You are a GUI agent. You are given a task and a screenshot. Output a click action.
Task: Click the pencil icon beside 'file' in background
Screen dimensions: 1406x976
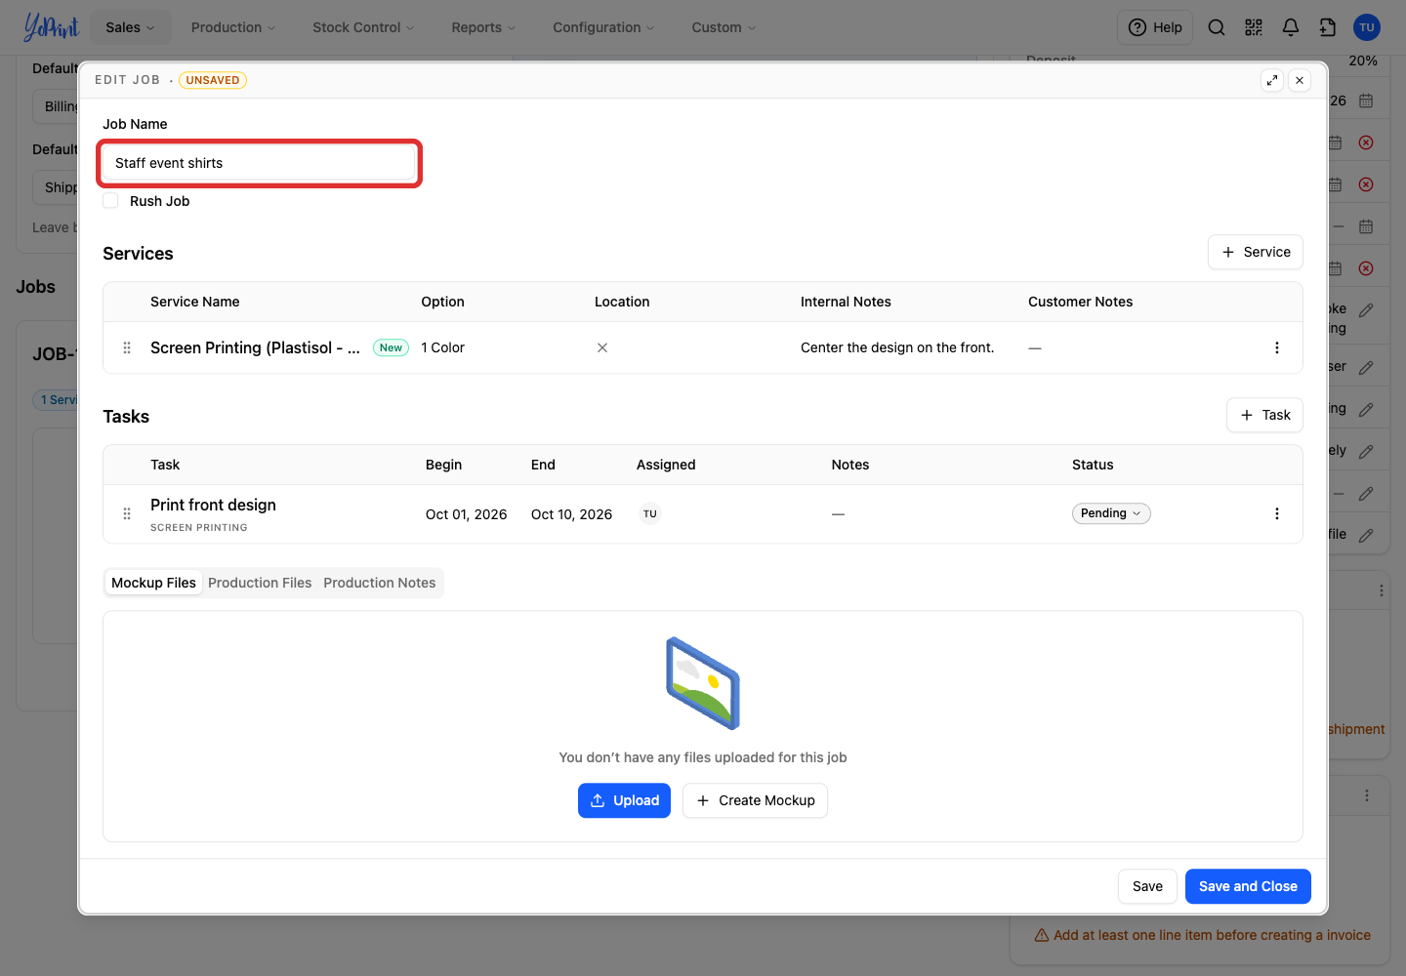click(1366, 535)
